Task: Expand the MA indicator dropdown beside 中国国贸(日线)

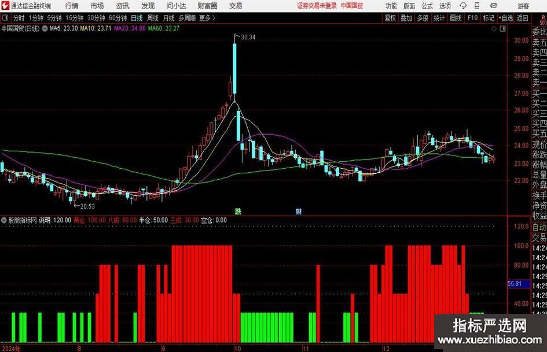Action: tap(45, 28)
